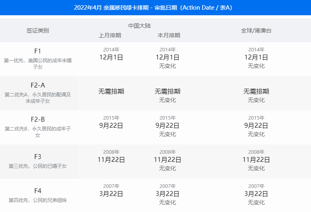Click F1 上月排期 date 12月1日
The image size is (311, 212).
coord(111,57)
